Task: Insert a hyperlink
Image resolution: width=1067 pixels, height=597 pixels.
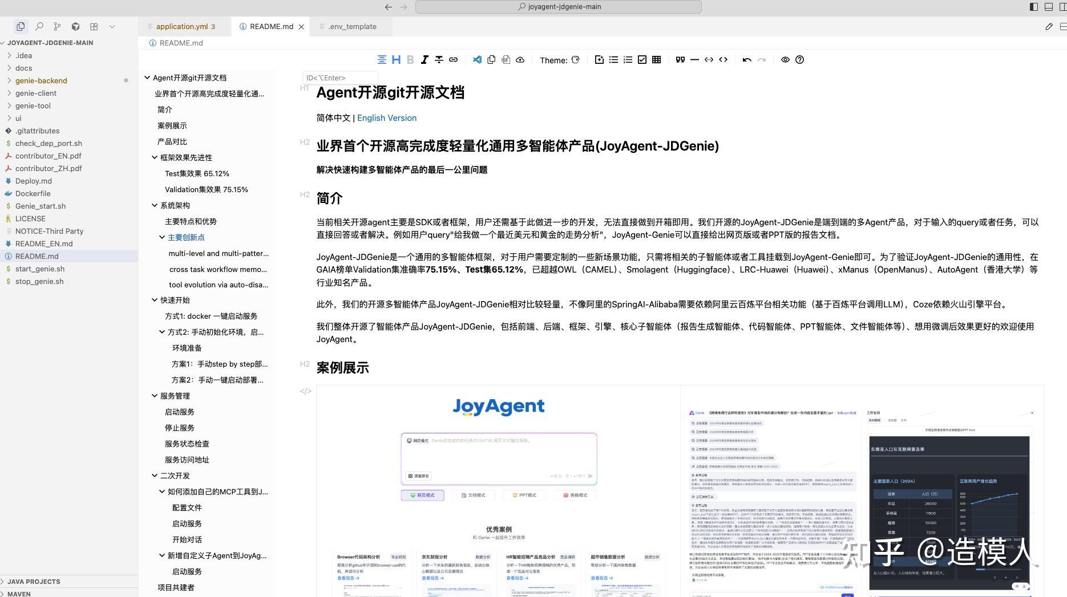Action: pyautogui.click(x=454, y=59)
